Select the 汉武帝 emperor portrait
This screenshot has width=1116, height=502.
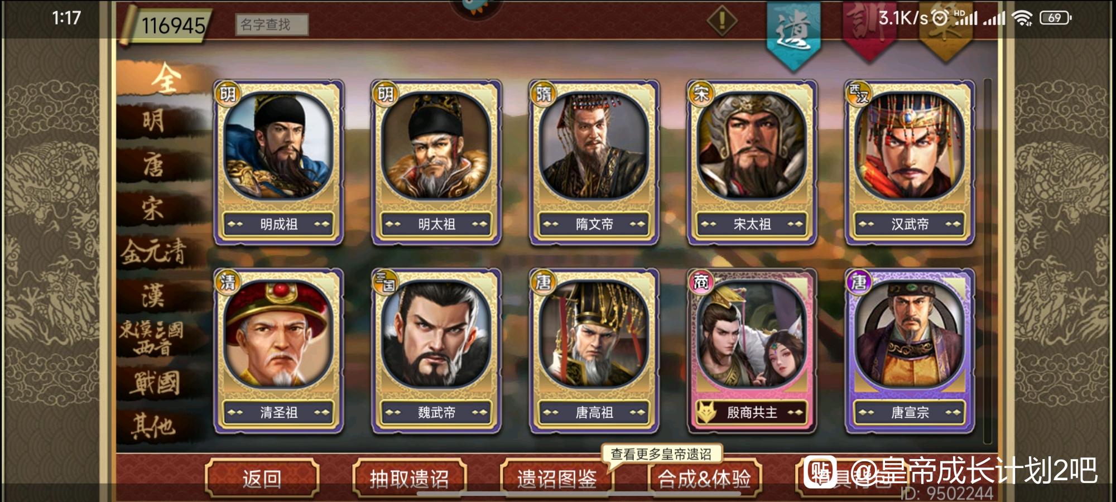910,162
